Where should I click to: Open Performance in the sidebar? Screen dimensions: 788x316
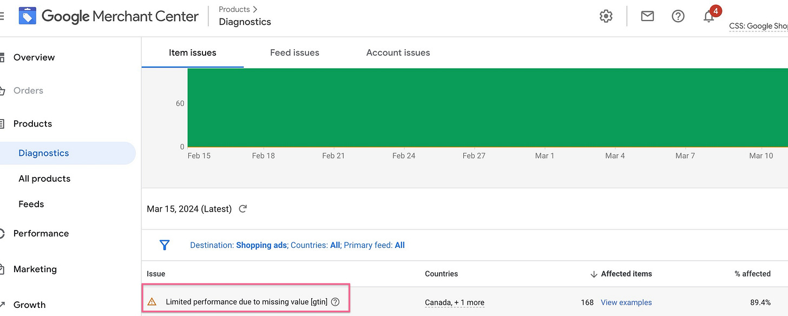(41, 234)
